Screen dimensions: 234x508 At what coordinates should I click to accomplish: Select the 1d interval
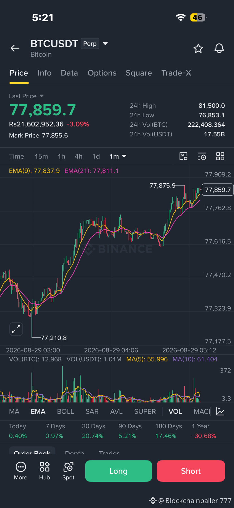[96, 156]
